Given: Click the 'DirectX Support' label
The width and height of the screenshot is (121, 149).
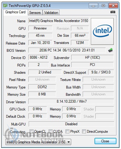Looking at the screenshot, I should pos(75,73).
